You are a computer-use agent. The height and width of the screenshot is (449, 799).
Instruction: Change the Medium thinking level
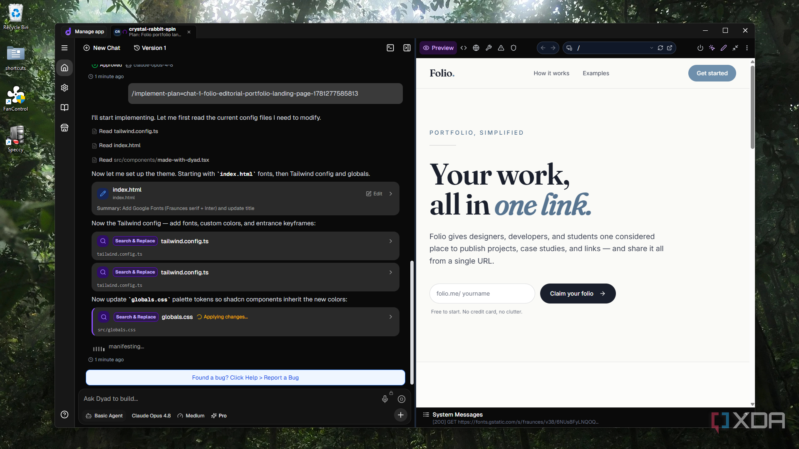coord(191,416)
